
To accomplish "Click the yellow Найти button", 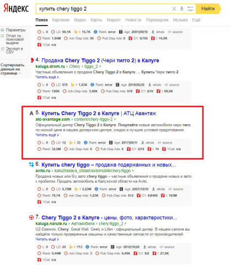I will coord(208,9).
